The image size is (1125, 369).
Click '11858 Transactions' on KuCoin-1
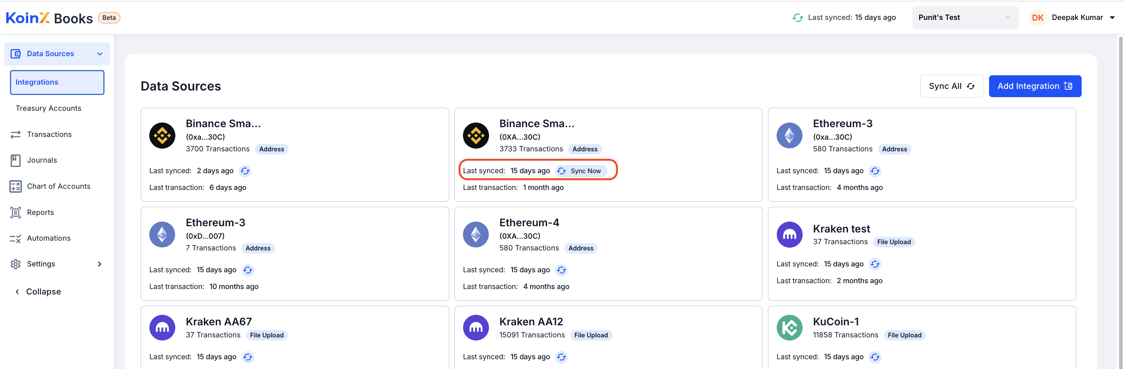(845, 335)
